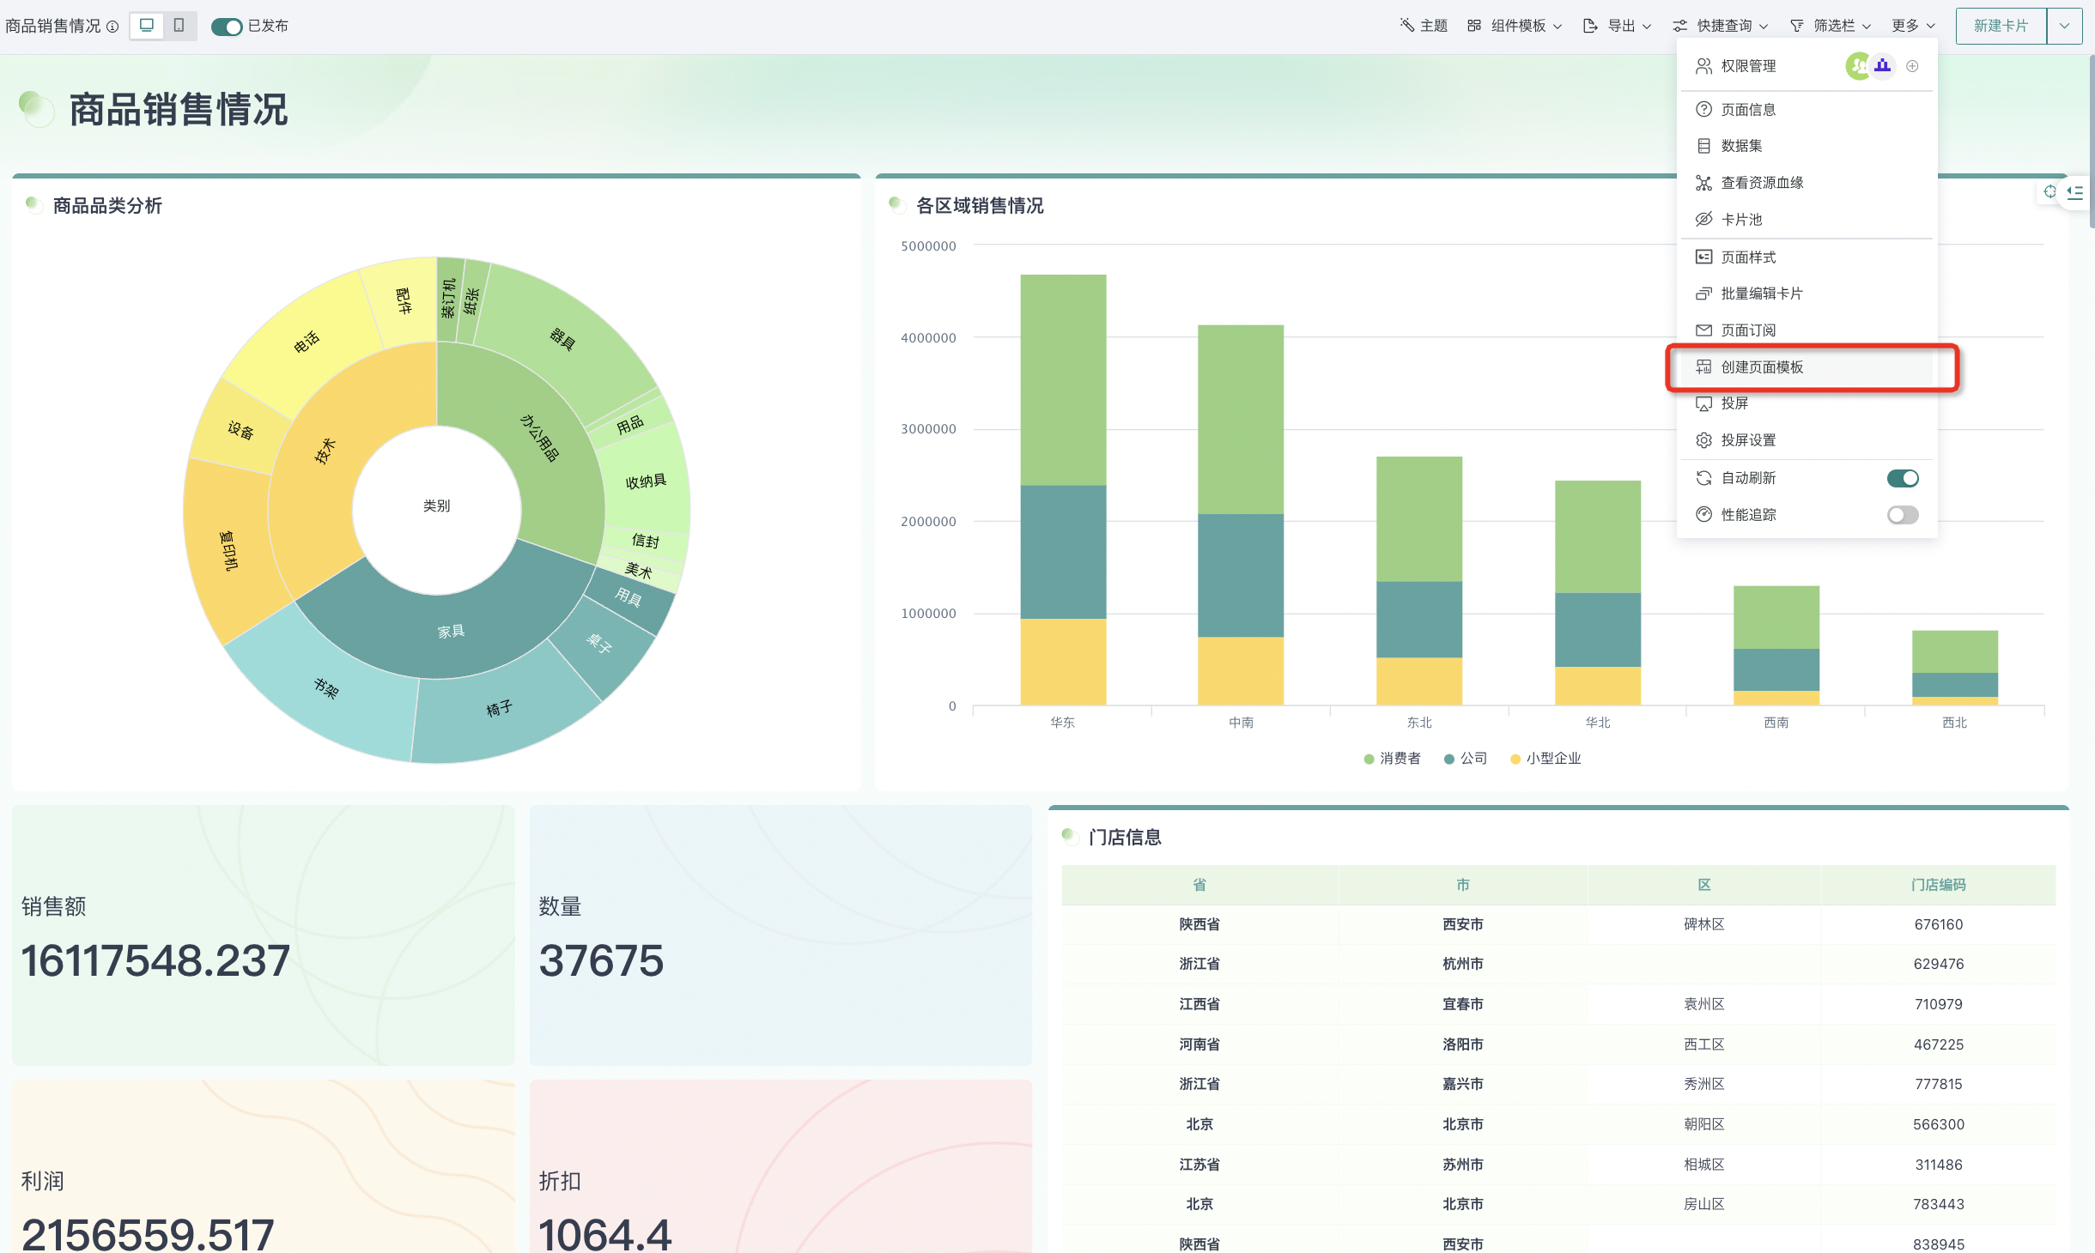Open 卡片池 from the menu
The height and width of the screenshot is (1253, 2095).
pyautogui.click(x=1807, y=220)
